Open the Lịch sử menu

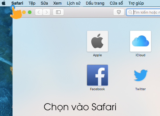74,3
